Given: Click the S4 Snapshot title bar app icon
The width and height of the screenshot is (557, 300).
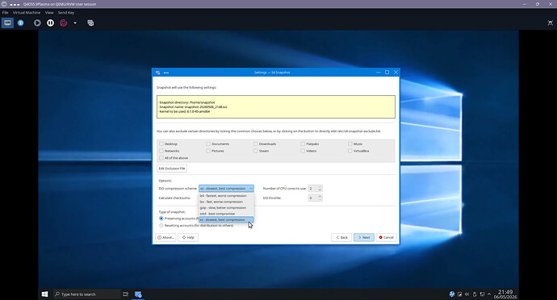Looking at the screenshot, I should pos(157,73).
